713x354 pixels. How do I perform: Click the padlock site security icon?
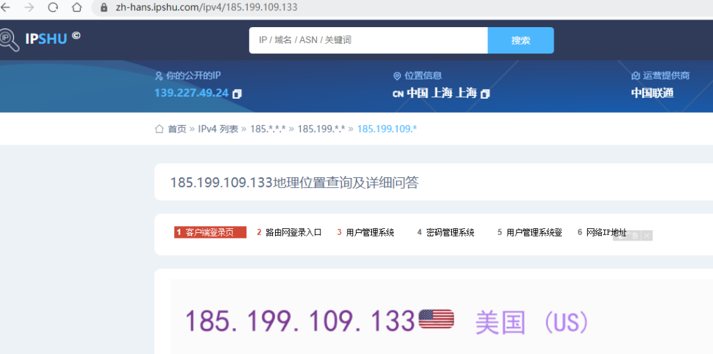(104, 8)
